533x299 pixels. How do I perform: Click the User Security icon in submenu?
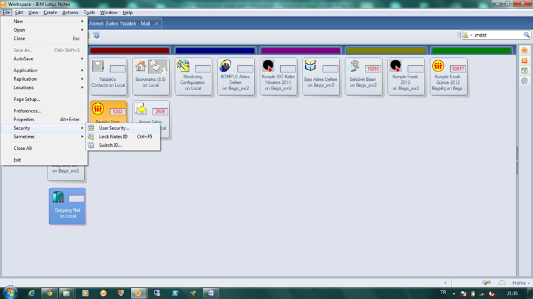91,128
